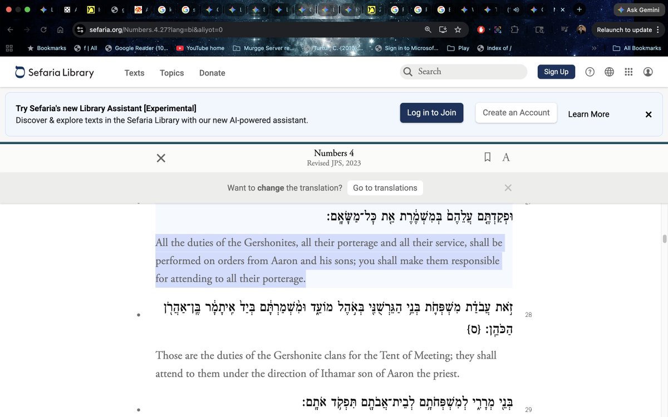Reload the page

pyautogui.click(x=43, y=29)
